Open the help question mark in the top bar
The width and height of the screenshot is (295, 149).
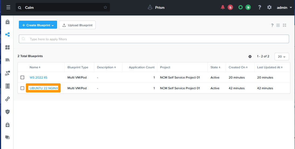point(259,8)
